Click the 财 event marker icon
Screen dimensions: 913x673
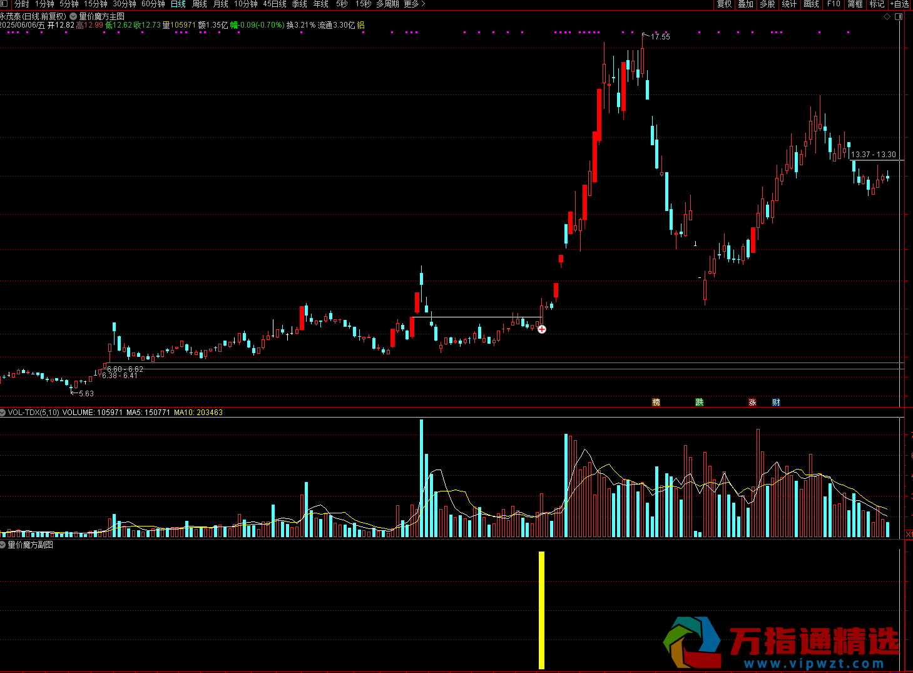click(x=776, y=403)
